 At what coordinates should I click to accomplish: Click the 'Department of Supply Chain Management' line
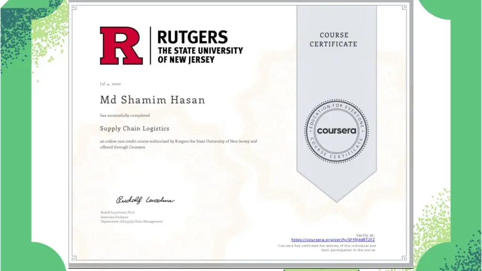pyautogui.click(x=132, y=221)
